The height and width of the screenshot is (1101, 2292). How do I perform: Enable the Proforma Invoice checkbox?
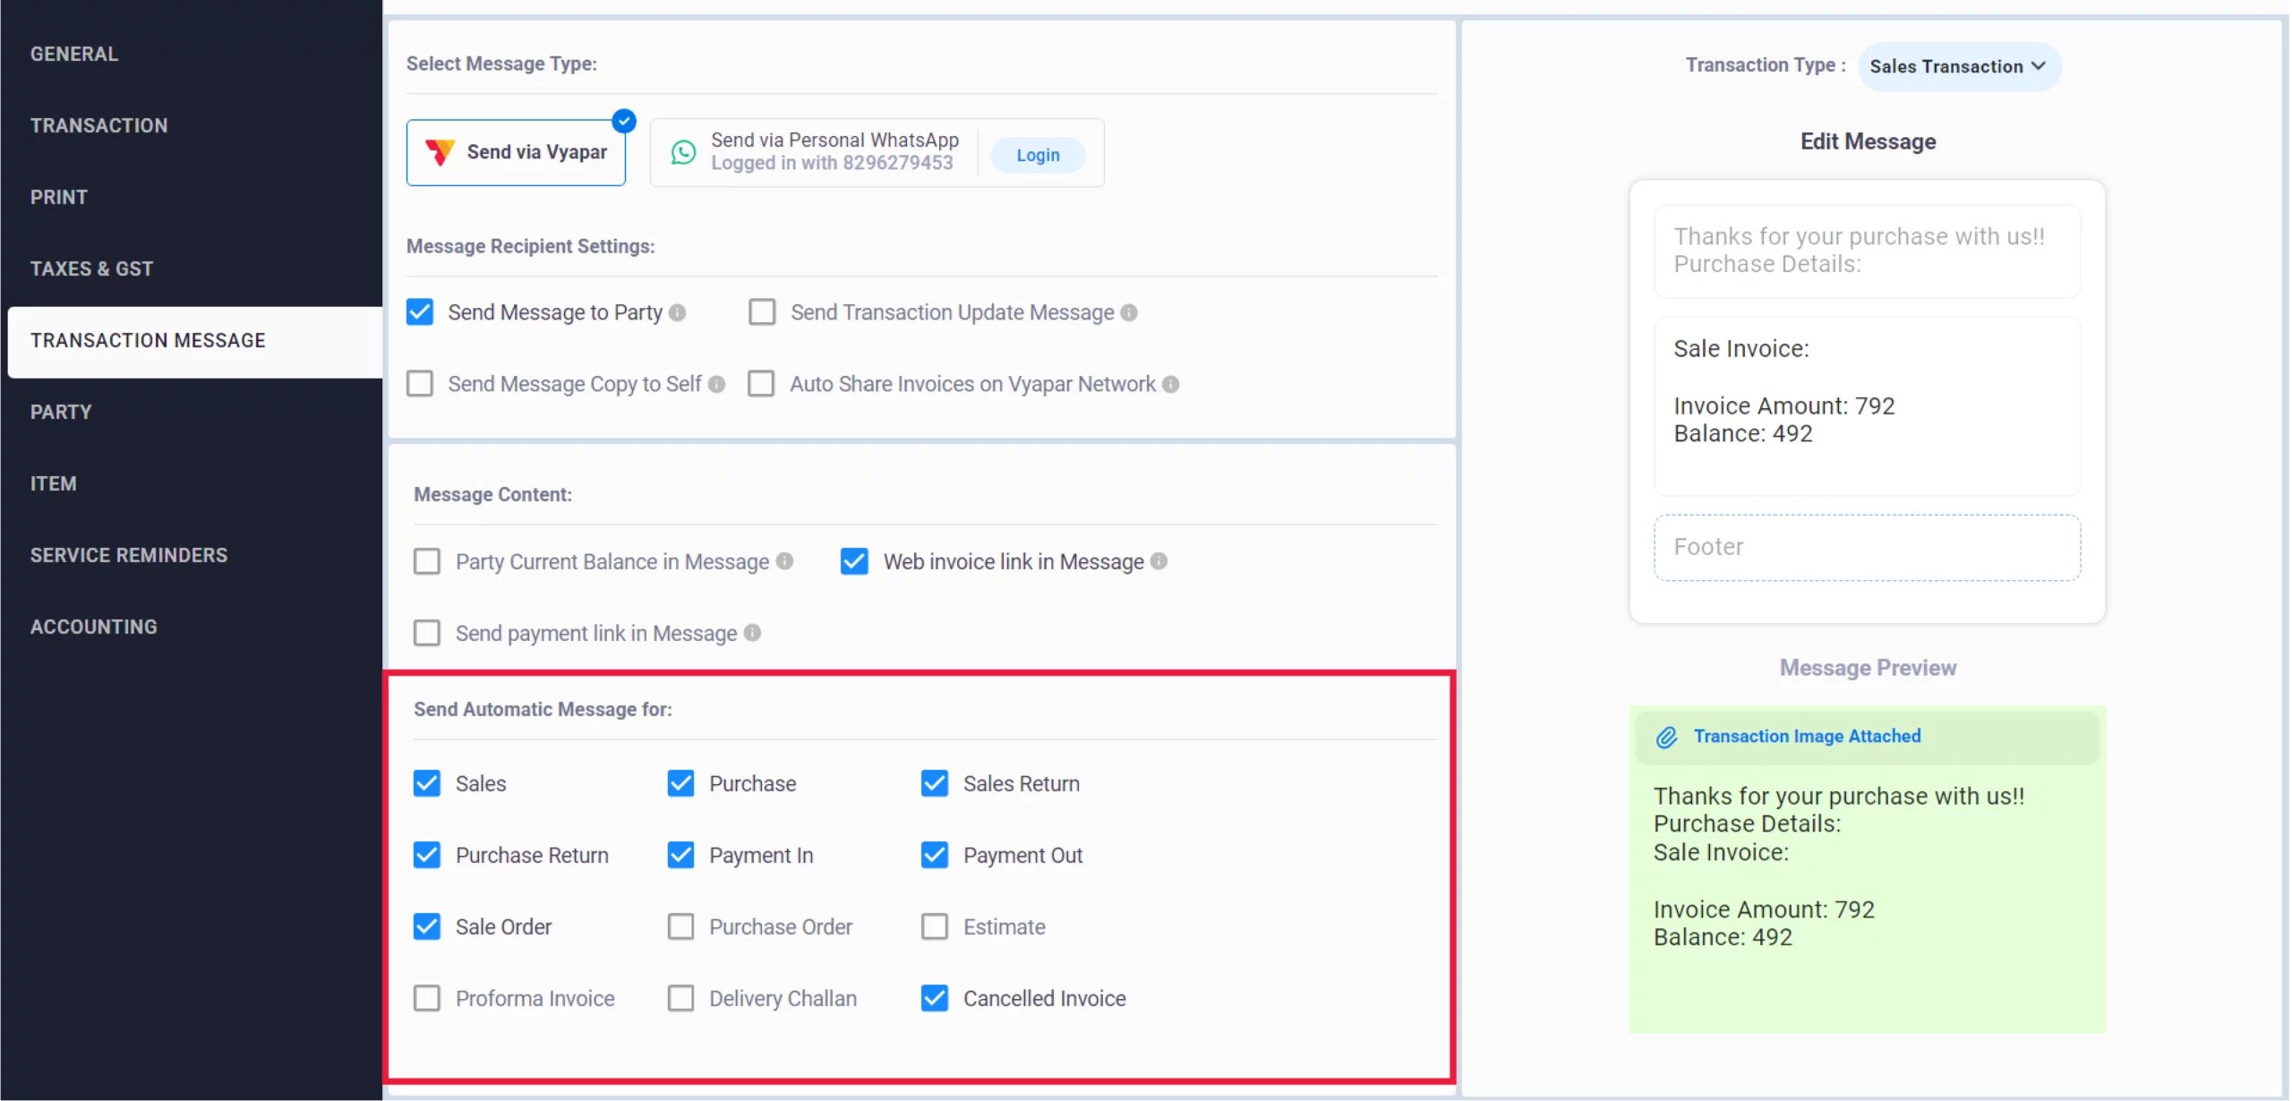[427, 997]
